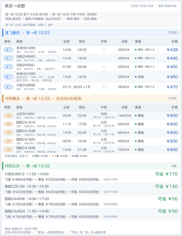Click the 直飞 badge beside 深航ZH9565
Screen dimensions: 182x236
click(8, 58)
